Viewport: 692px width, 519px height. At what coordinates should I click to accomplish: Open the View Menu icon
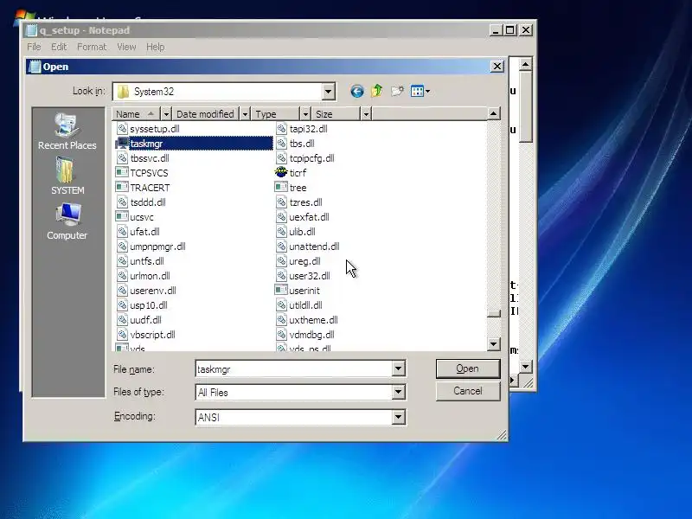417,92
